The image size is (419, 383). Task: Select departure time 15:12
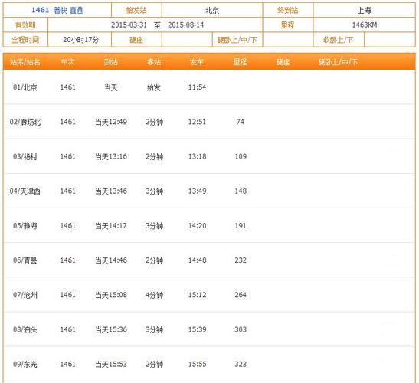pos(197,295)
